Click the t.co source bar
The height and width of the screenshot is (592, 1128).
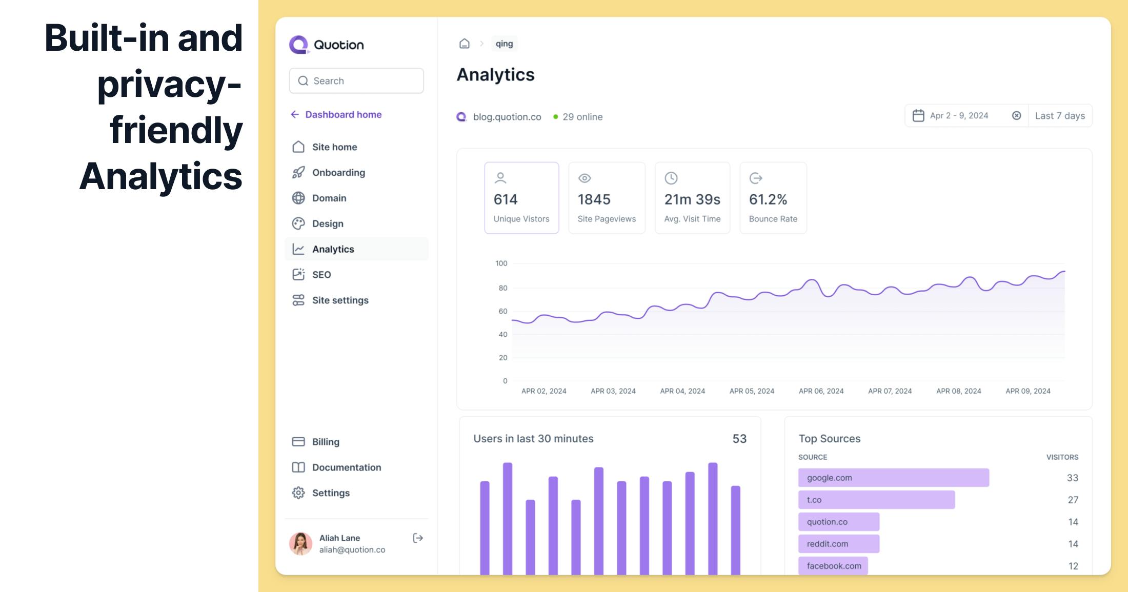(877, 500)
